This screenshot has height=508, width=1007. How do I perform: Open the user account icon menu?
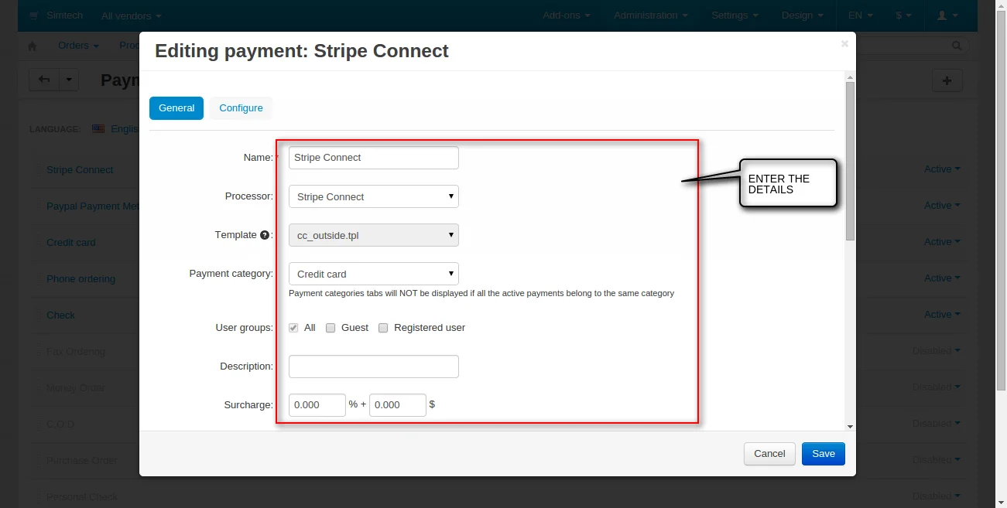948,15
